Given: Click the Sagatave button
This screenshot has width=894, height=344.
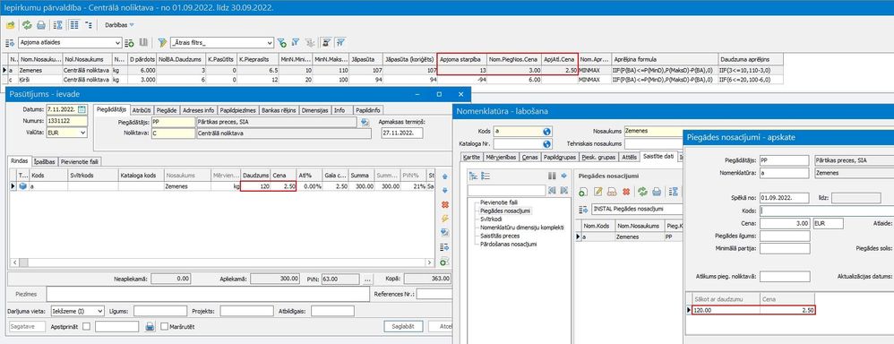Looking at the screenshot, I should [x=28, y=327].
